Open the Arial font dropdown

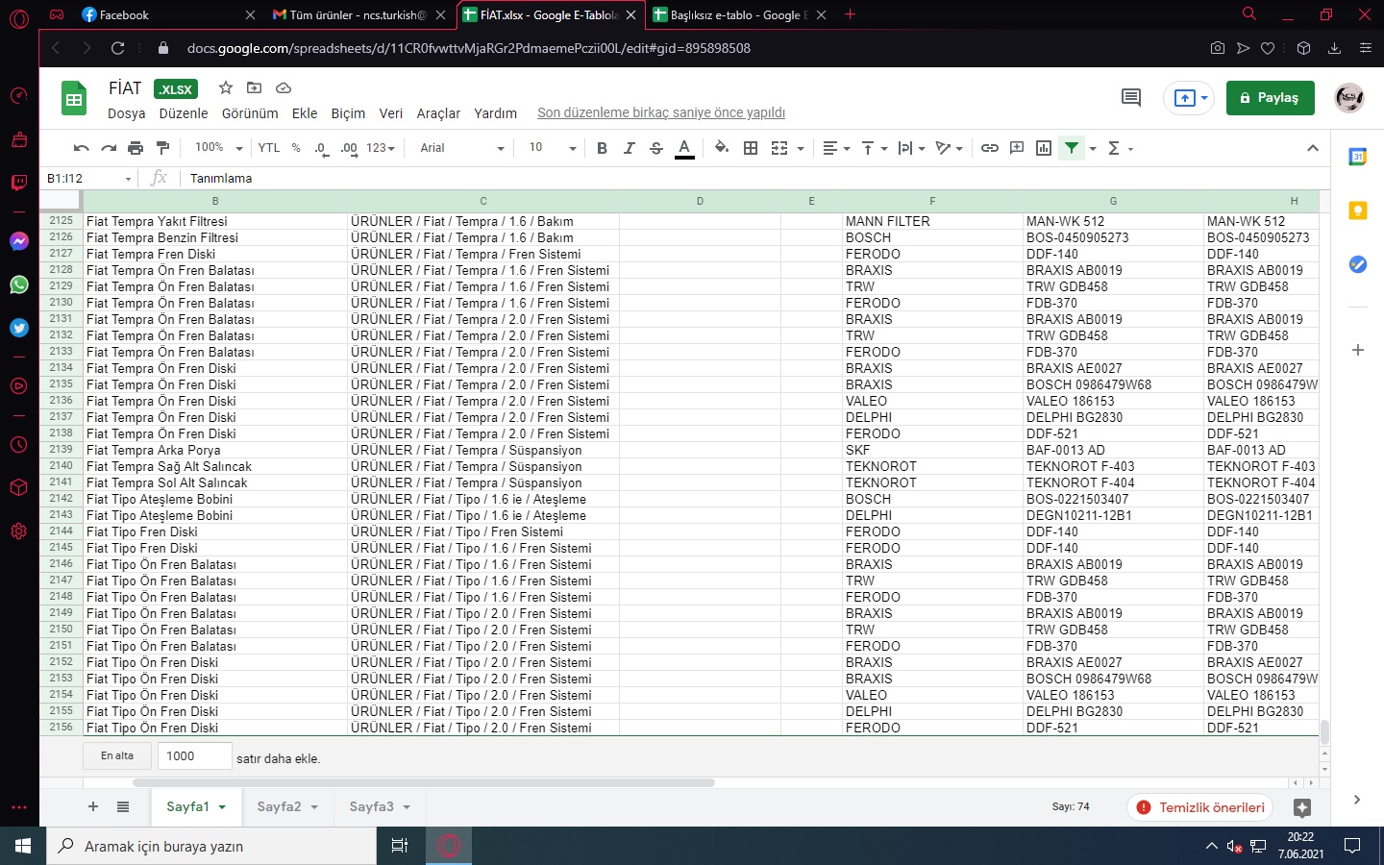462,148
